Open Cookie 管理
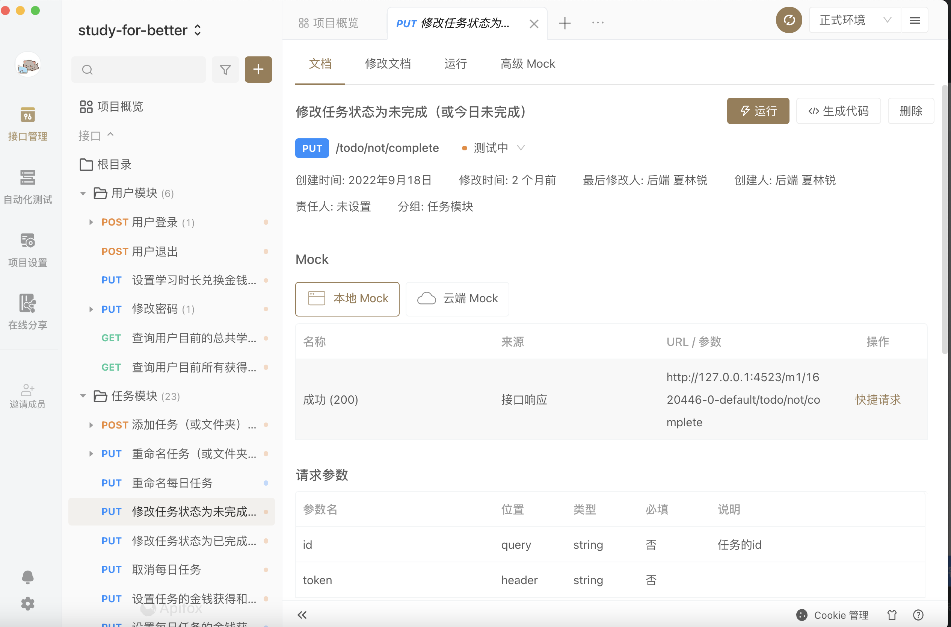Viewport: 951px width, 627px height. (833, 615)
